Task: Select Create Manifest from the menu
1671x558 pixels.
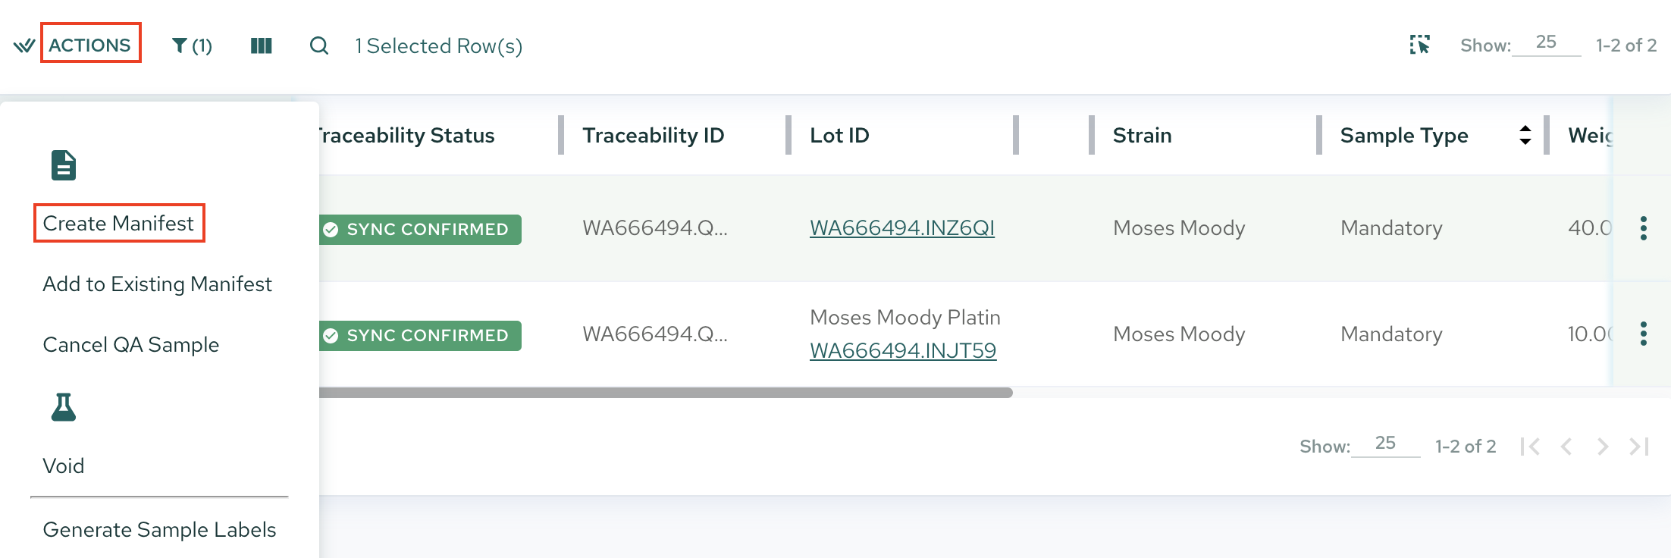Action: pyautogui.click(x=119, y=222)
